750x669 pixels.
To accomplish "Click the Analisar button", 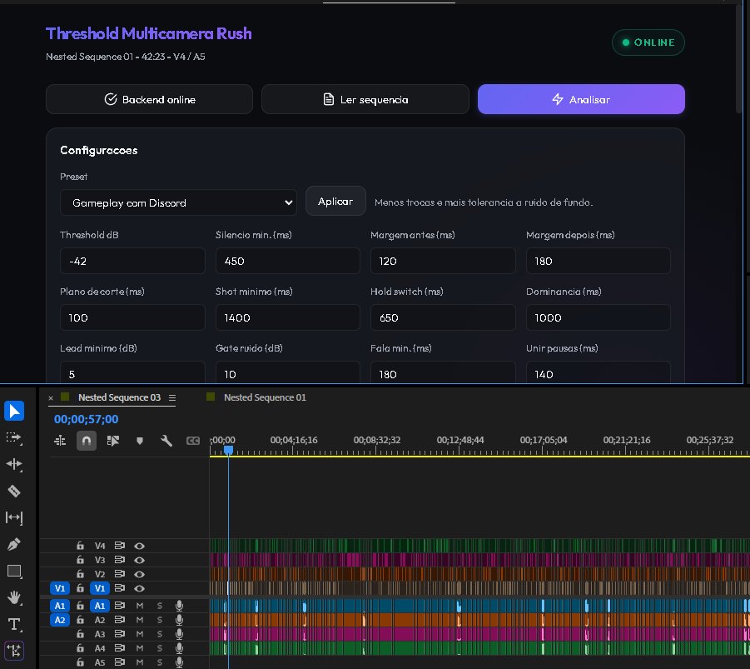I will [x=581, y=99].
